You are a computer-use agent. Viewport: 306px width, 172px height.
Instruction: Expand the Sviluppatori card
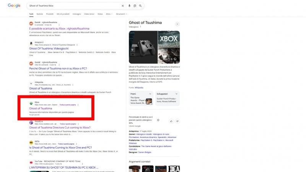click(x=176, y=93)
